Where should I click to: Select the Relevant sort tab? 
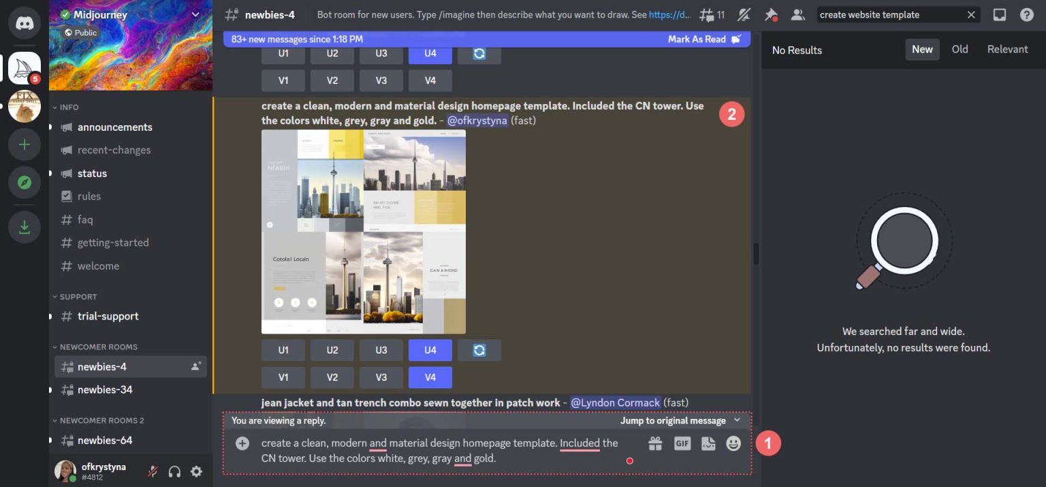[x=1007, y=49]
